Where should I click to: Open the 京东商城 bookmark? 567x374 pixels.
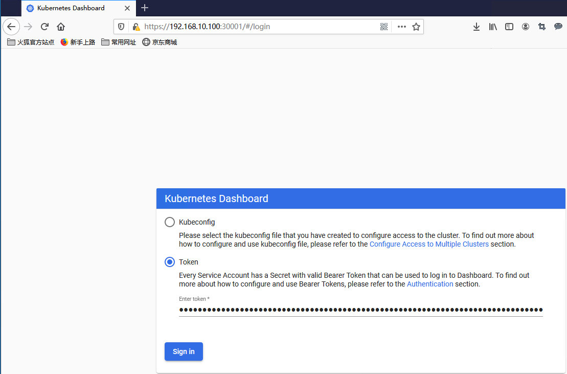tap(160, 42)
